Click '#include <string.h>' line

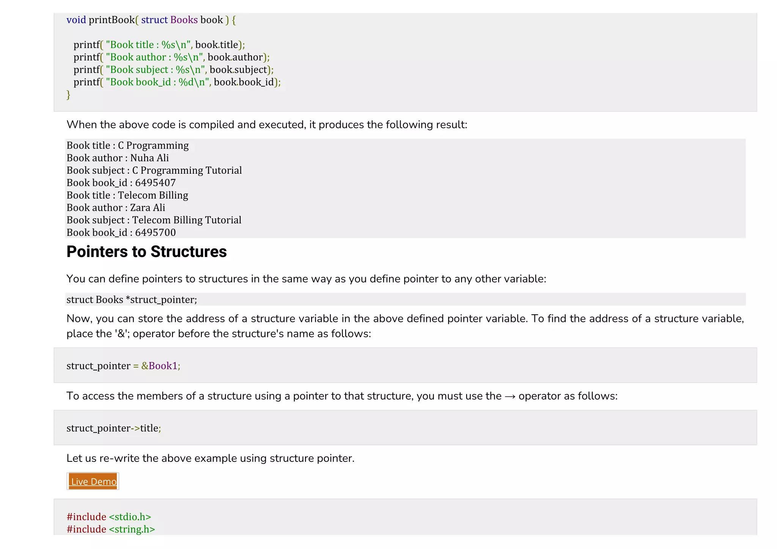(111, 529)
